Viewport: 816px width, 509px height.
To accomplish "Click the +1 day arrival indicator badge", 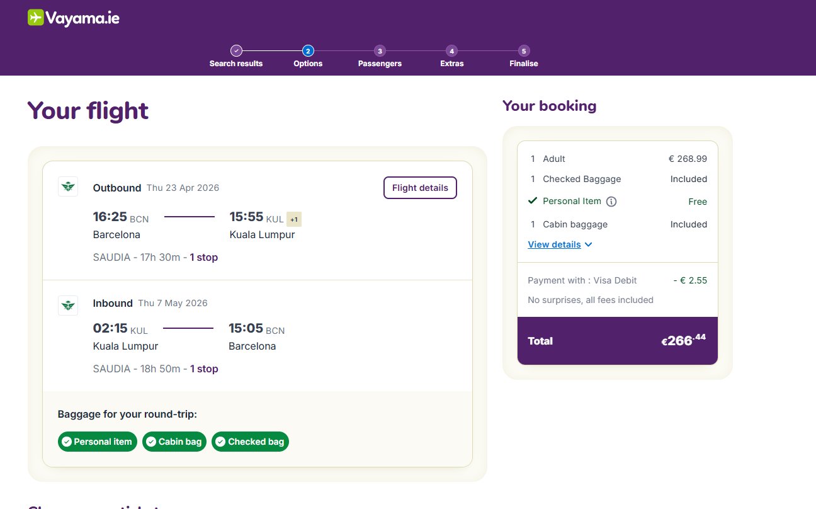I will 293,219.
